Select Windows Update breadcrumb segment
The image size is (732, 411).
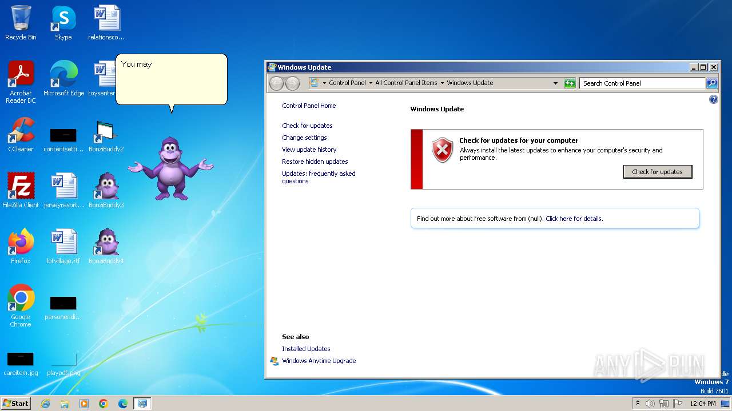click(470, 83)
